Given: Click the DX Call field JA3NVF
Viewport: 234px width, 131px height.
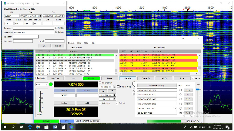Looking at the screenshot, I should coord(64,95).
